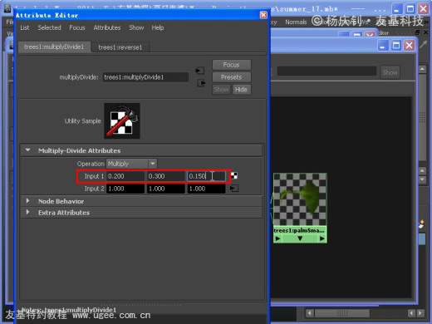The image size is (432, 324).
Task: Click the Input 2 second value 1.000
Action: coord(165,189)
